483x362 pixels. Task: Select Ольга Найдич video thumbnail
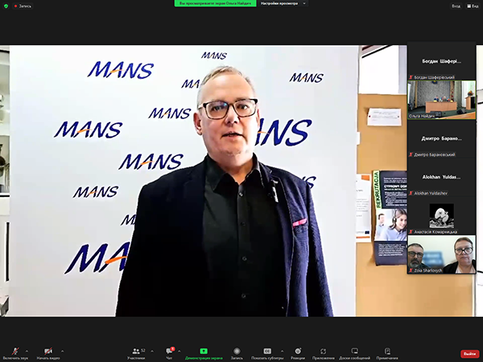coord(441,100)
